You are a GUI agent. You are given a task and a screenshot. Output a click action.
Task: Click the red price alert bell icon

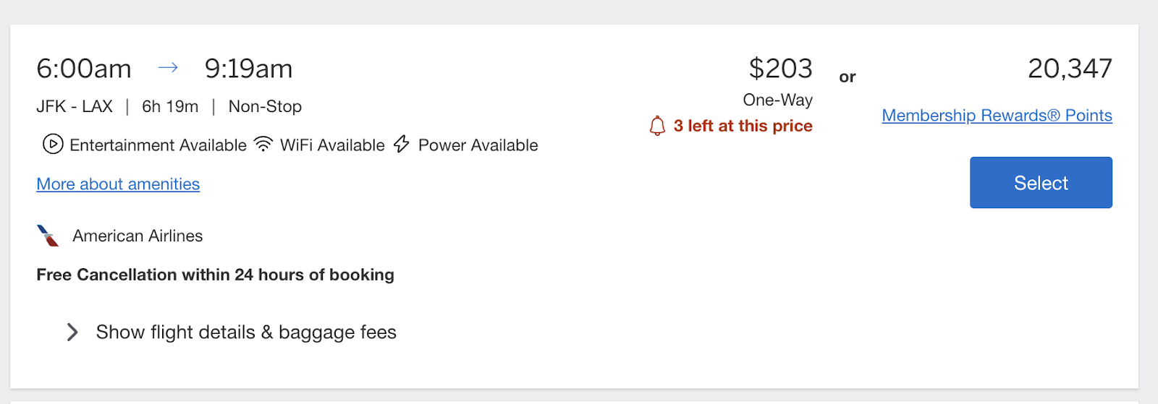click(x=657, y=126)
